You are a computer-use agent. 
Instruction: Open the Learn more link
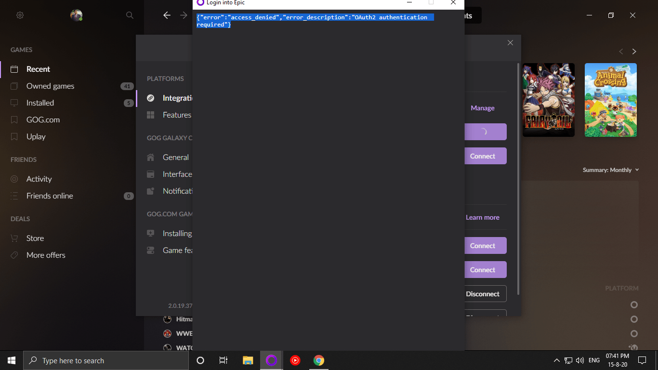(482, 217)
